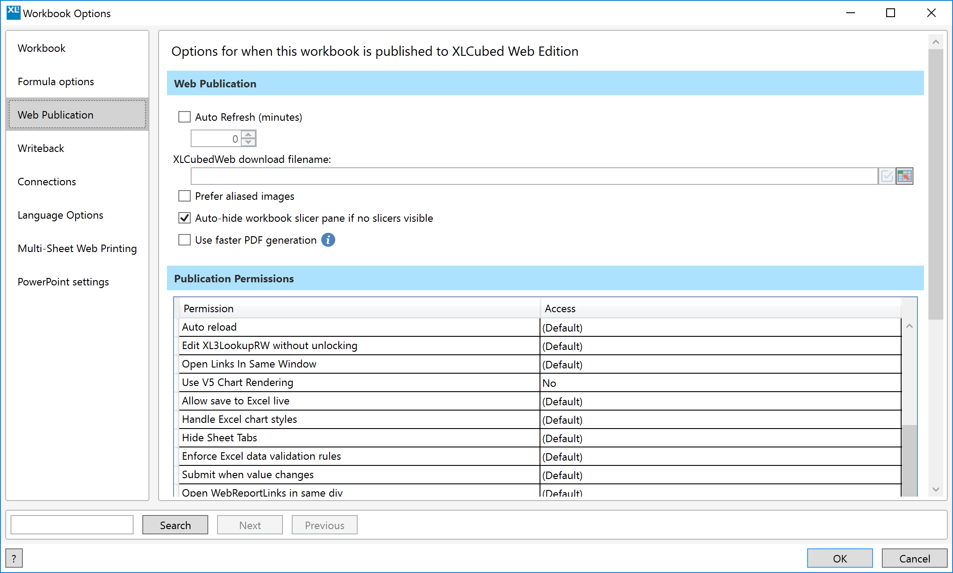Click the Access column header
953x573 pixels.
(721, 308)
